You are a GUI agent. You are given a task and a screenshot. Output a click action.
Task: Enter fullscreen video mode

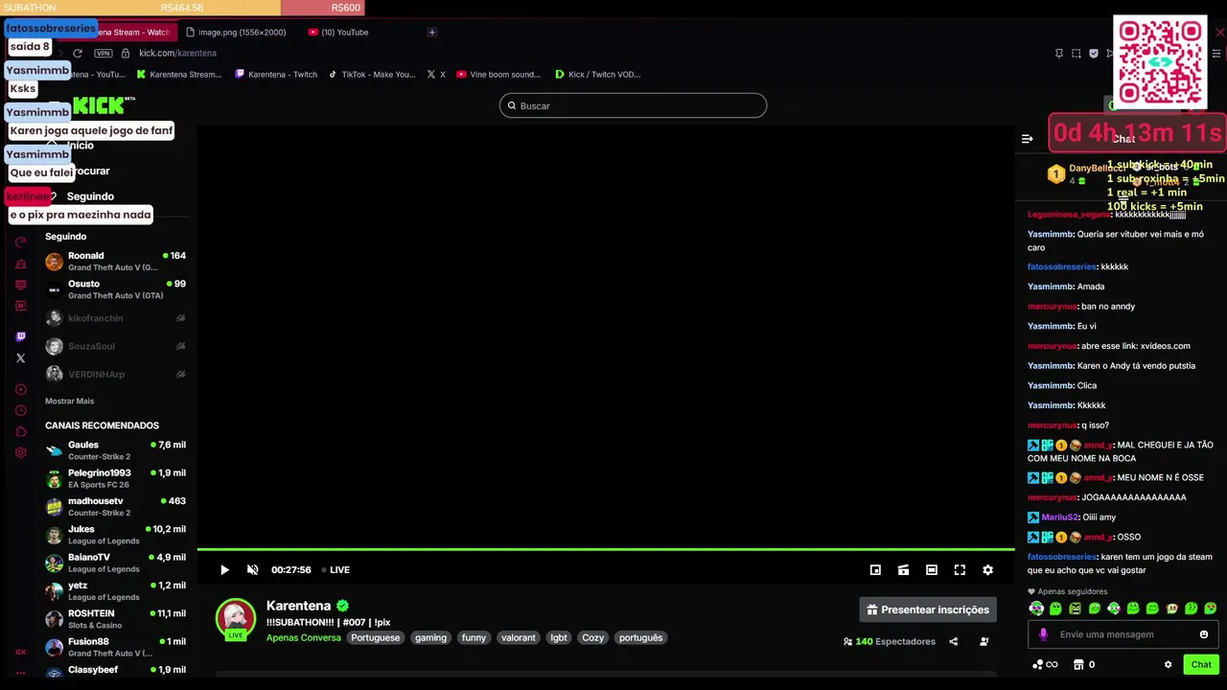tap(960, 570)
